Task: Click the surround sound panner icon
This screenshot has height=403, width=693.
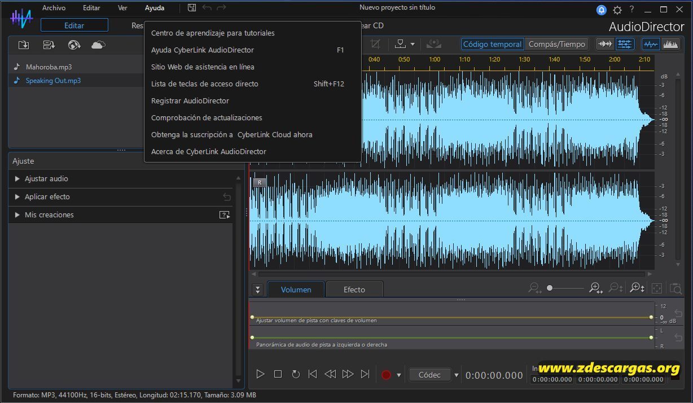Action: (433, 44)
